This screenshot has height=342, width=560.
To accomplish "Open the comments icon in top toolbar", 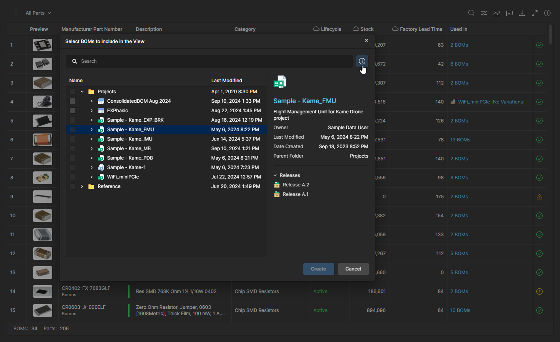I will pyautogui.click(x=509, y=13).
